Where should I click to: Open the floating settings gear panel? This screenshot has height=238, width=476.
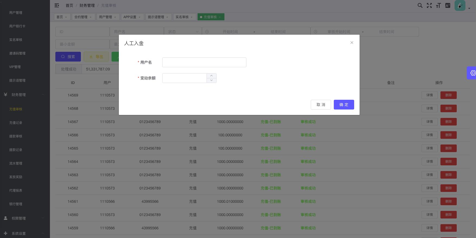(x=472, y=73)
